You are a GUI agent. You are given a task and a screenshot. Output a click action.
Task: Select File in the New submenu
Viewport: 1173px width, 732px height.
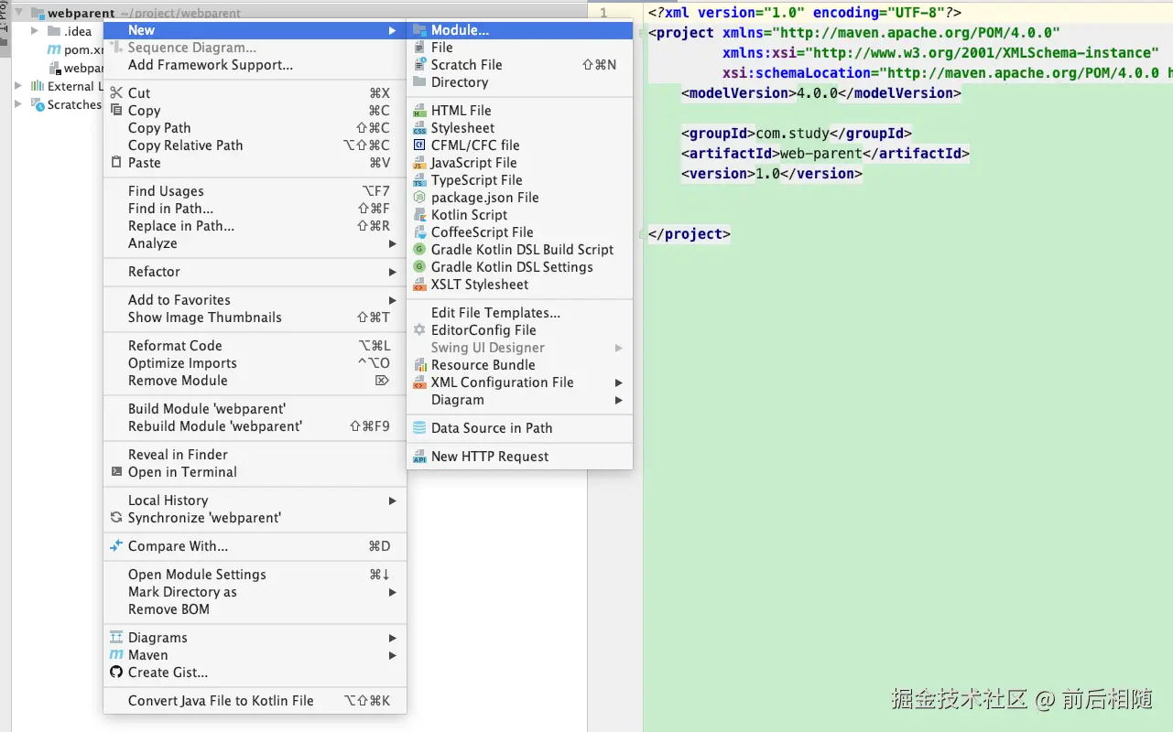(519, 48)
